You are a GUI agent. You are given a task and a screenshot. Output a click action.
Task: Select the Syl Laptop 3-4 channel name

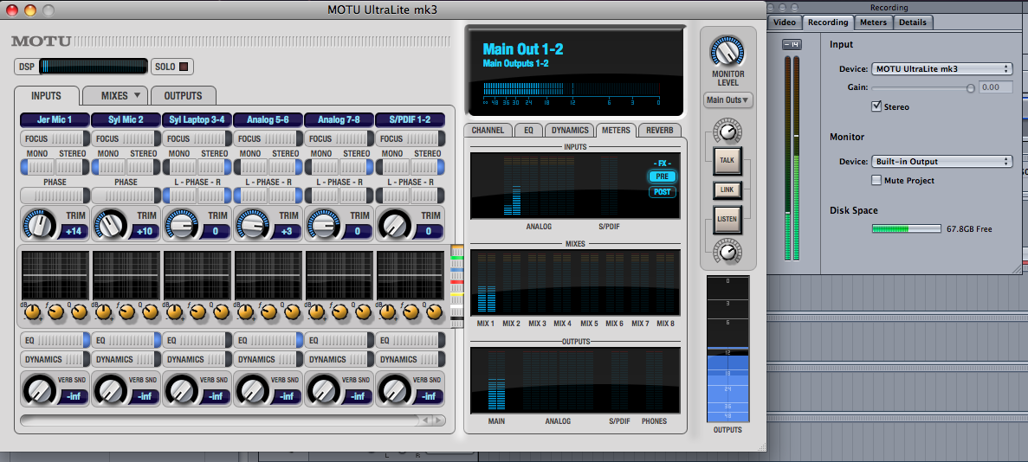pyautogui.click(x=197, y=120)
